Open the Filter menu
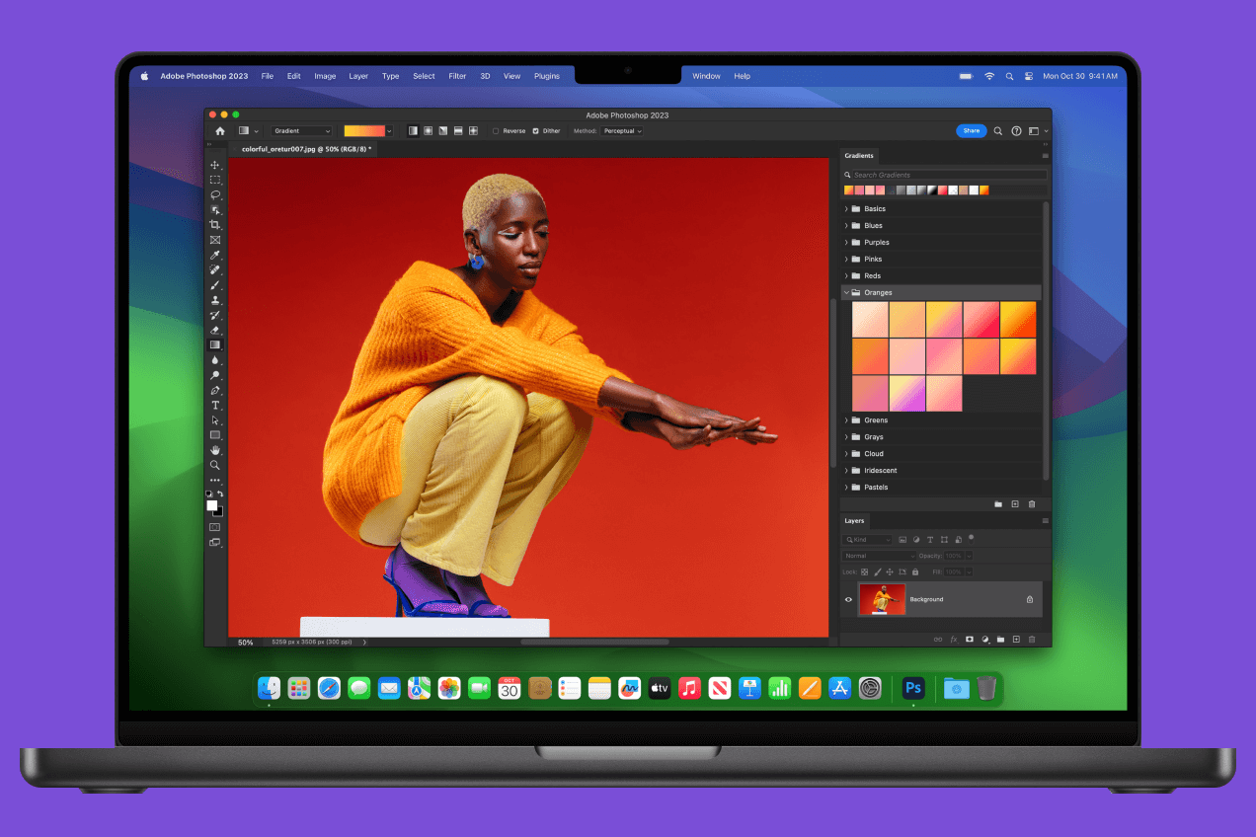This screenshot has height=837, width=1256. tap(457, 76)
